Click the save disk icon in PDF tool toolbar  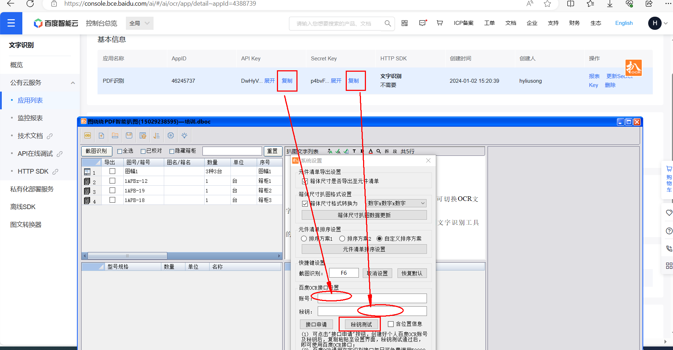click(x=129, y=136)
